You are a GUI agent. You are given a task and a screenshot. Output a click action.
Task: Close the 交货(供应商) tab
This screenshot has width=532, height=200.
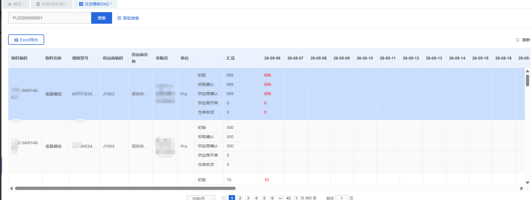67,3
